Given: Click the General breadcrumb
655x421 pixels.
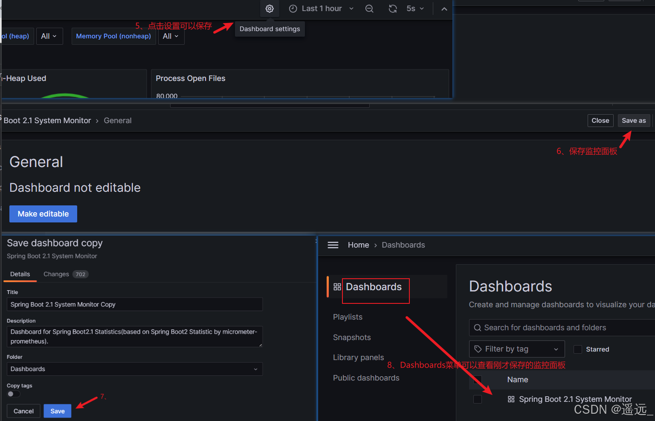Looking at the screenshot, I should coord(118,121).
